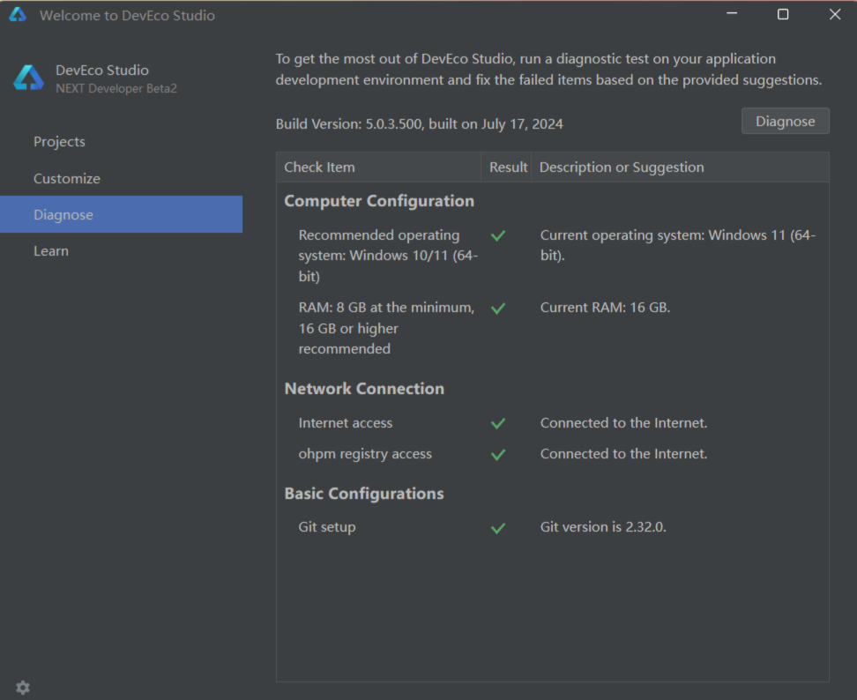Click the Git setup check mark
The image size is (857, 700).
click(498, 528)
